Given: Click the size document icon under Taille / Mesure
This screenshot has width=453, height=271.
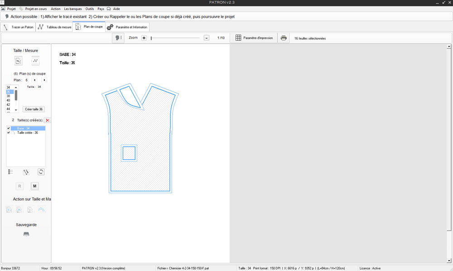Looking at the screenshot, I should point(18,61).
